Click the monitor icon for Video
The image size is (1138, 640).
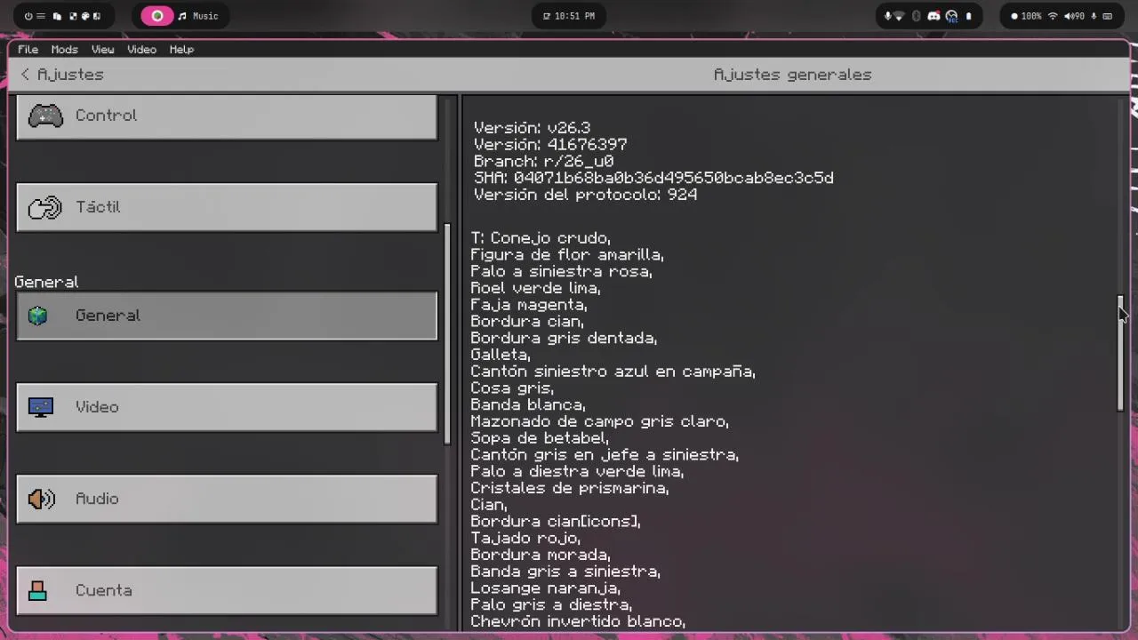41,407
